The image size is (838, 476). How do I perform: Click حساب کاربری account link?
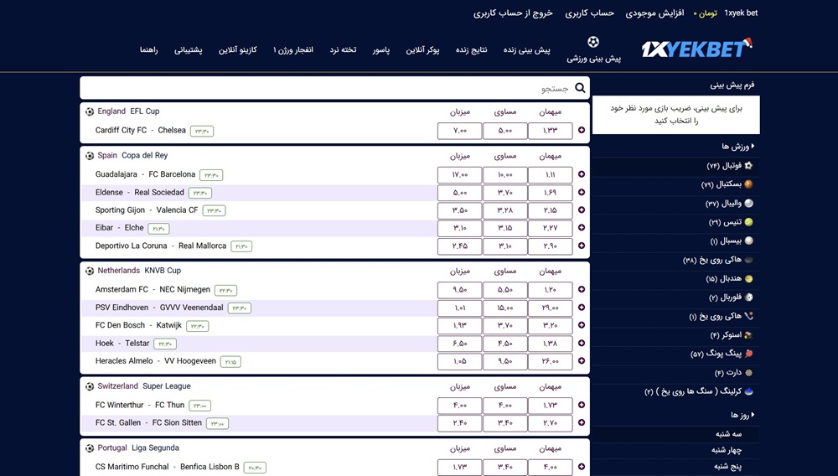click(589, 13)
